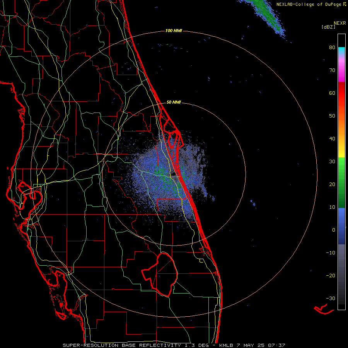Click the green segment of the color bar
348x348 pixels.
click(x=341, y=183)
